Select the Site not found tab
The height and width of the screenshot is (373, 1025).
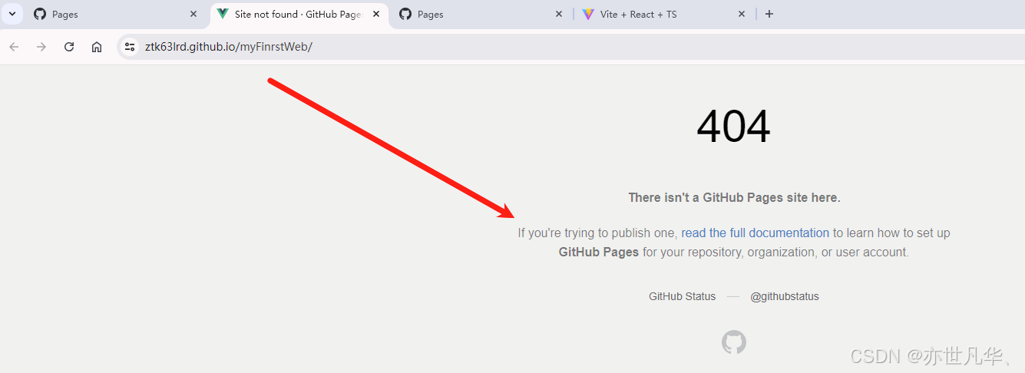[299, 14]
